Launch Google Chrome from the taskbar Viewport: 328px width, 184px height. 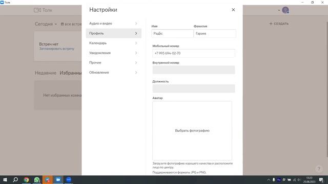pos(26,179)
